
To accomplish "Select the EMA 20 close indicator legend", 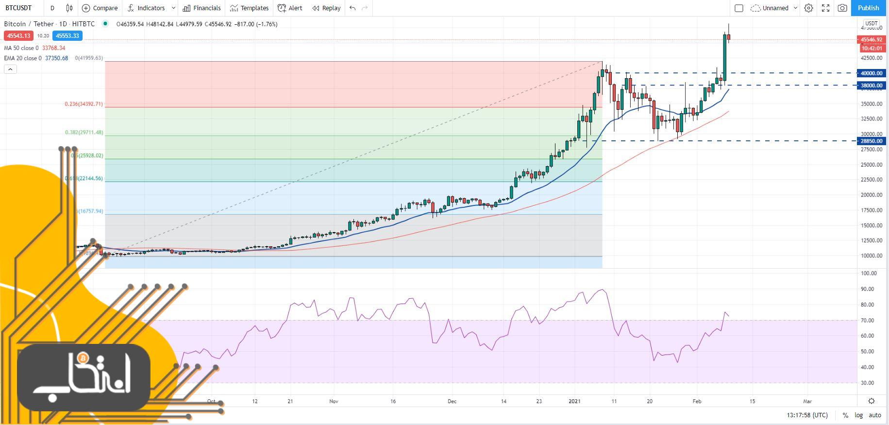I will coord(36,58).
